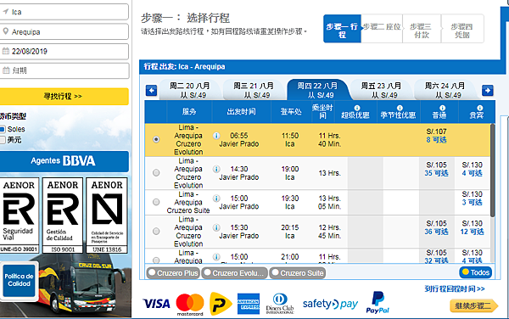509x319 pixels.
Task: Click AENOR Gestión de Calidad badge
Action: click(x=63, y=215)
